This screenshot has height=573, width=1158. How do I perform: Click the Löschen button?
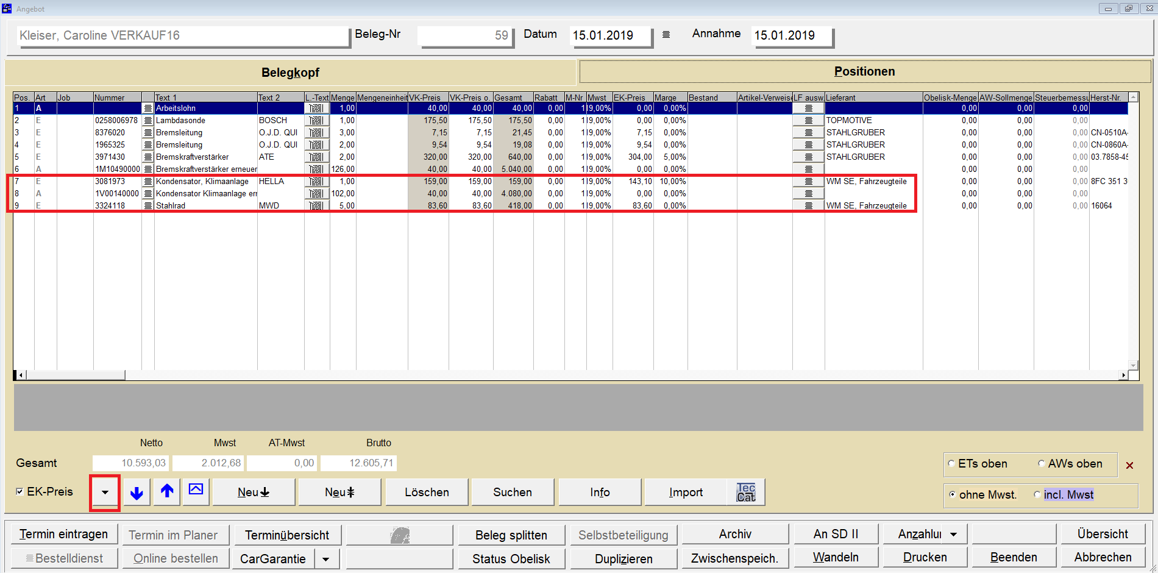[x=427, y=493]
